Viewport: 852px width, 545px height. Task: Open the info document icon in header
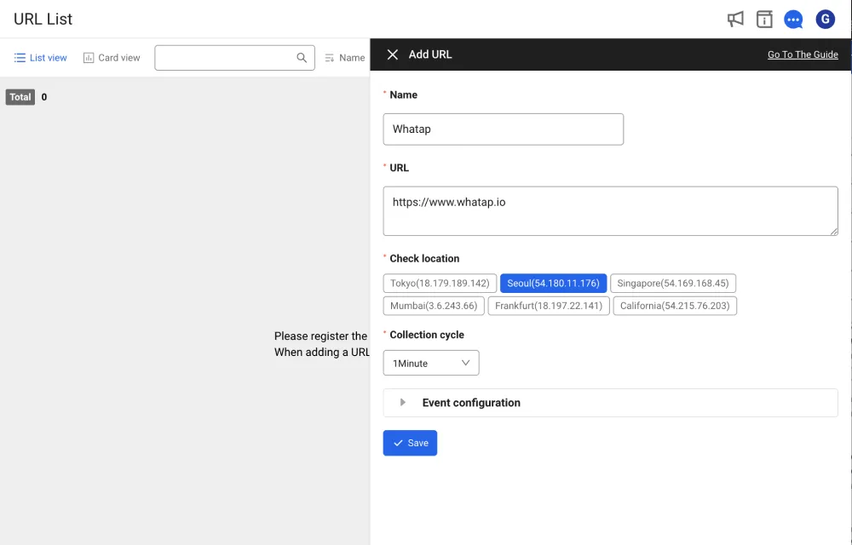click(764, 20)
